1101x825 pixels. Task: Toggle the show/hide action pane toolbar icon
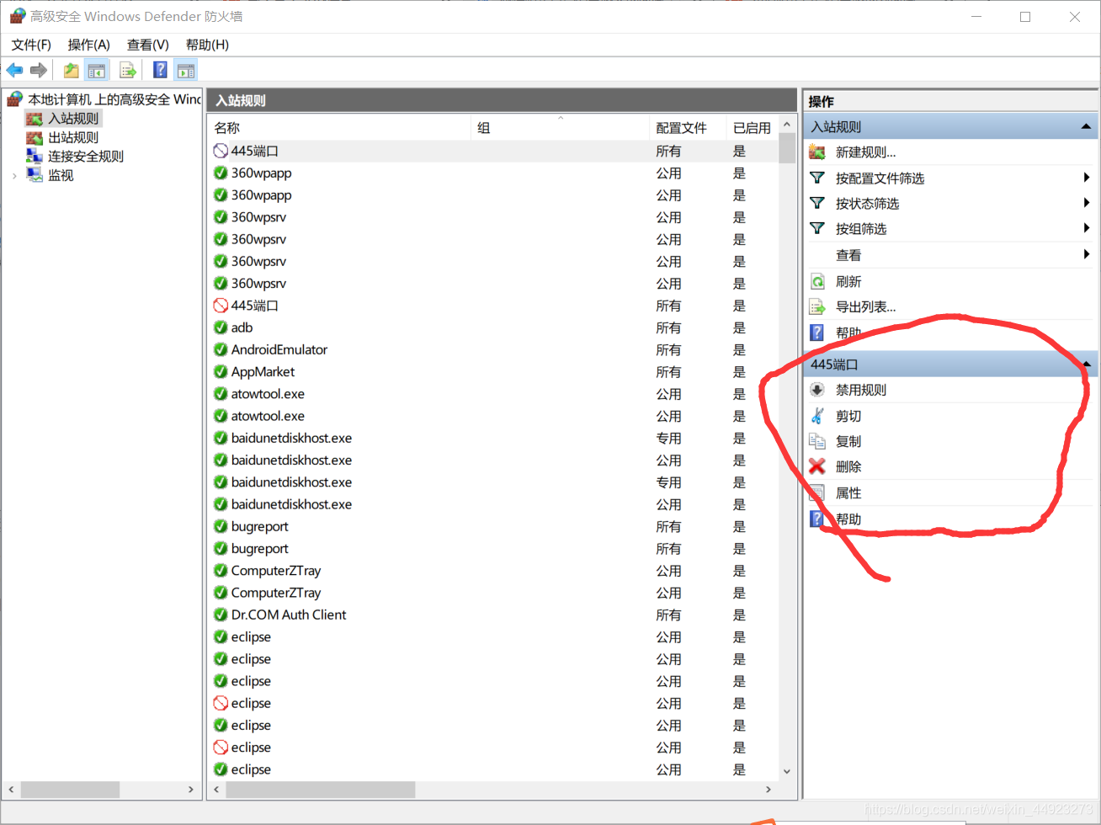pos(185,71)
